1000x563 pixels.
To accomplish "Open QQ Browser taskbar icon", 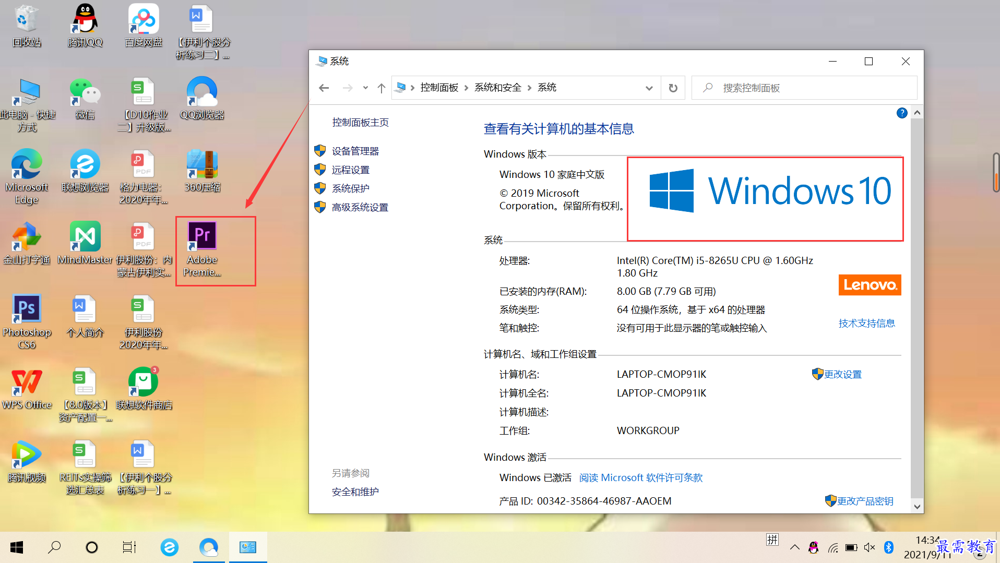I will point(209,547).
